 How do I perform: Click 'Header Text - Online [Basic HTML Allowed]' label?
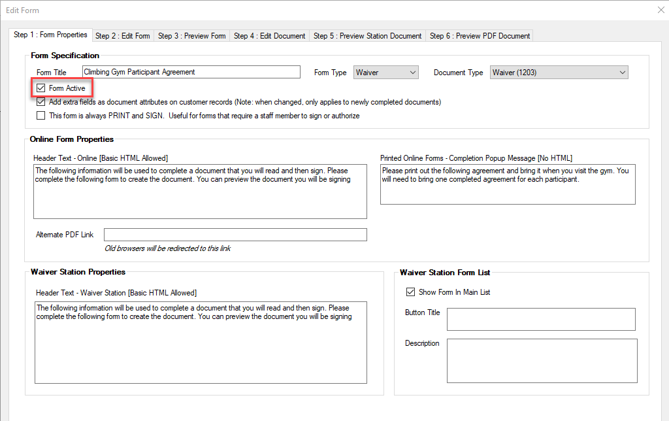pos(101,158)
